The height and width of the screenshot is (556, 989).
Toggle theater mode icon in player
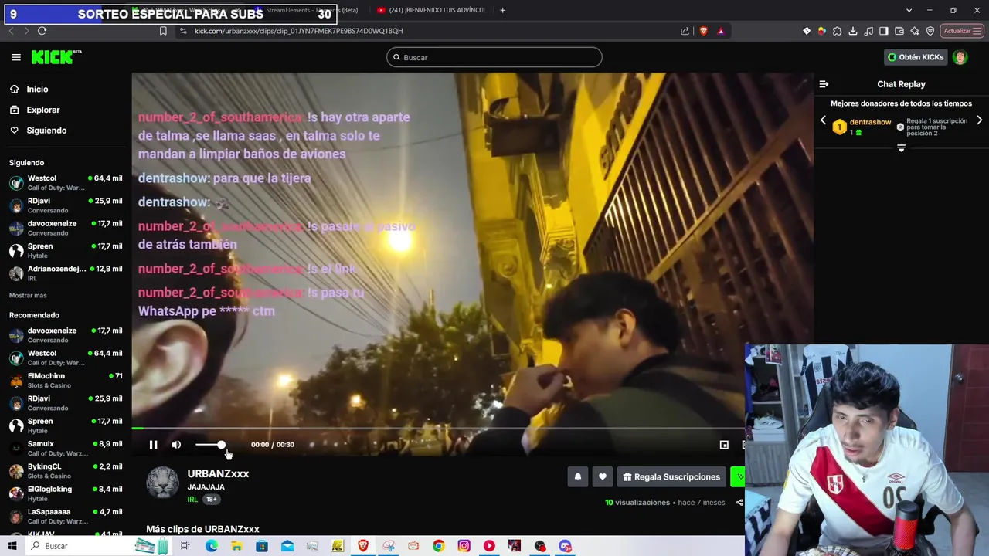point(724,445)
